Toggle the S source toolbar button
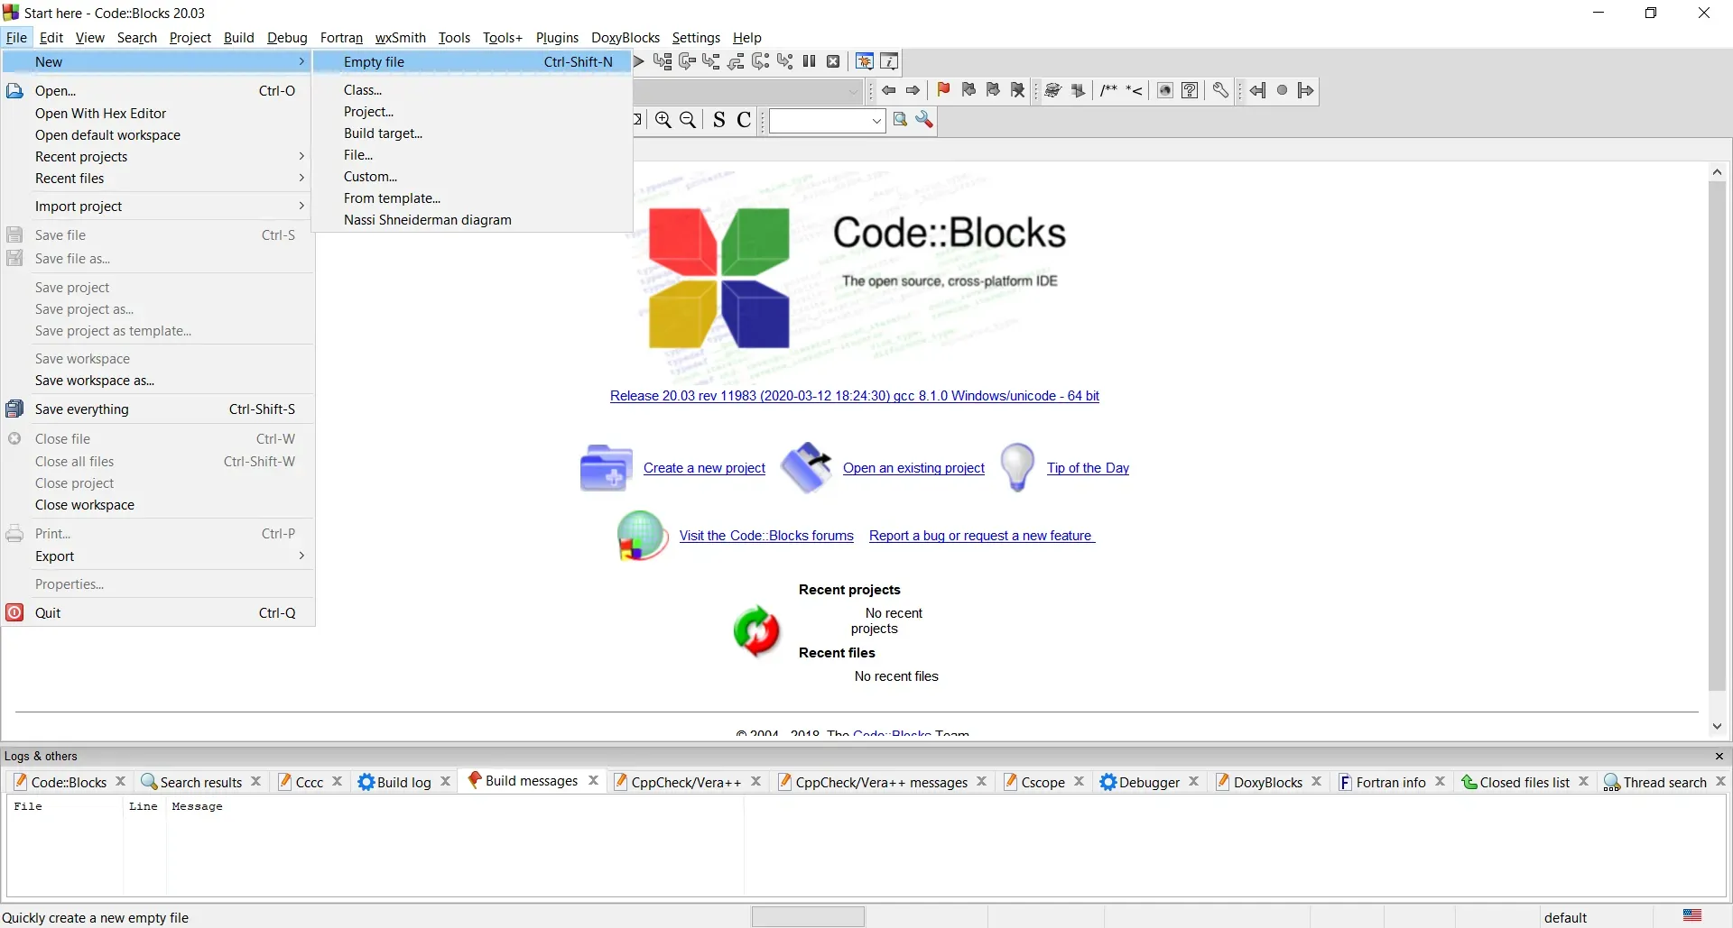Image resolution: width=1733 pixels, height=928 pixels. click(719, 120)
